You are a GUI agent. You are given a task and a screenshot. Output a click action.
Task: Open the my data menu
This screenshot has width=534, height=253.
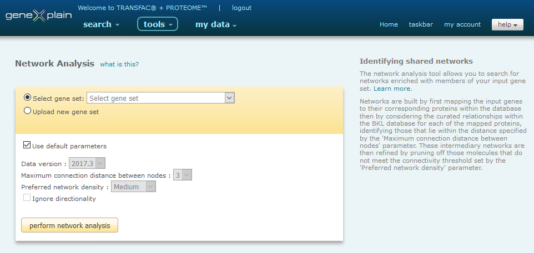(x=215, y=24)
